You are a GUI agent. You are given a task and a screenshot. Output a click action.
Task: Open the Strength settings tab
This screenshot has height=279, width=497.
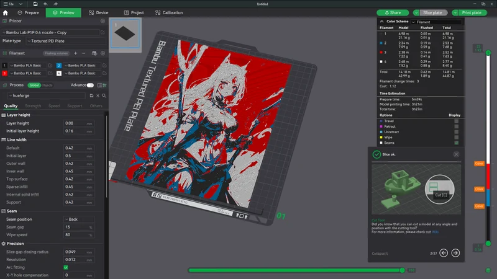click(33, 106)
